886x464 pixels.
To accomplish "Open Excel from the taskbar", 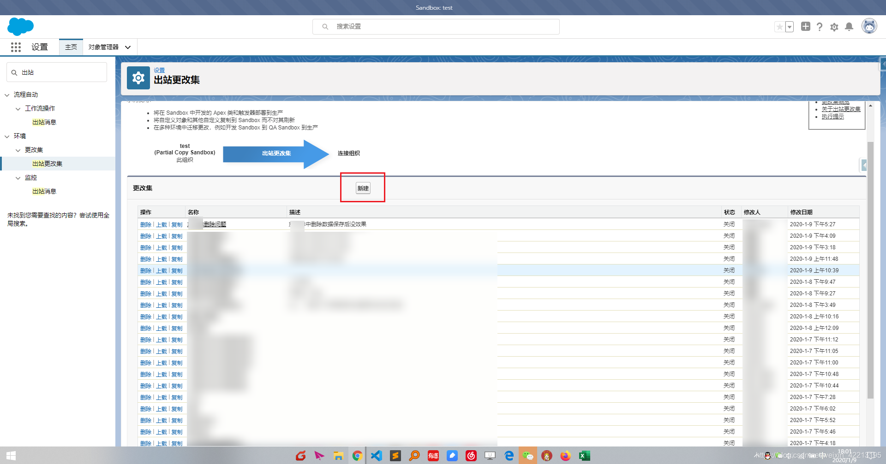I will 584,456.
